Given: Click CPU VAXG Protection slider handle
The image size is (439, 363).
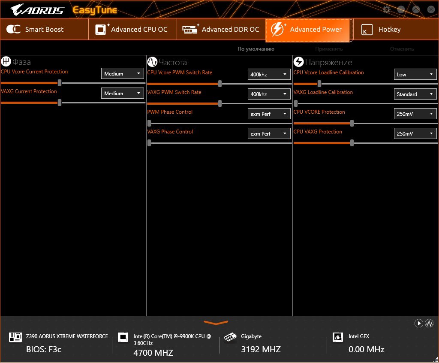Looking at the screenshot, I should (x=352, y=143).
